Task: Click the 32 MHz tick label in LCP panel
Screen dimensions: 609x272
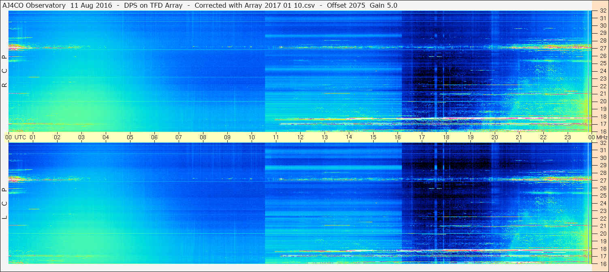Action: point(603,143)
